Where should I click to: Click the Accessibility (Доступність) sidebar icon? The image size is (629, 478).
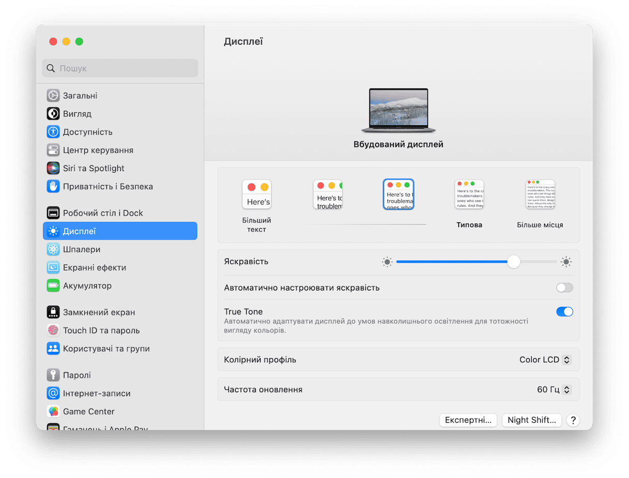[53, 132]
